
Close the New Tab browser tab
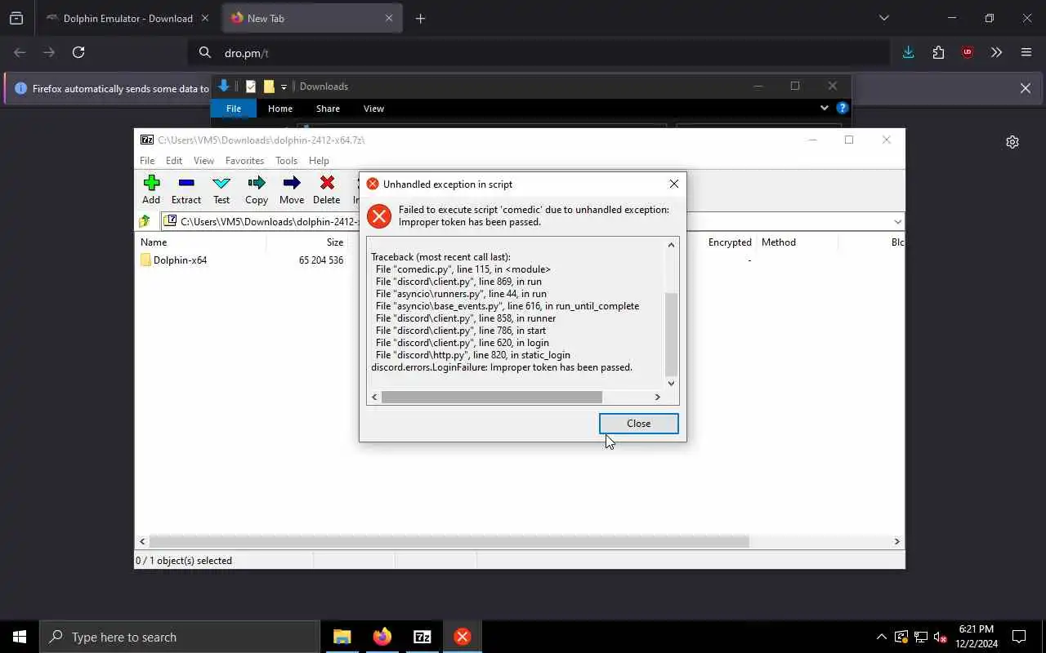point(389,18)
